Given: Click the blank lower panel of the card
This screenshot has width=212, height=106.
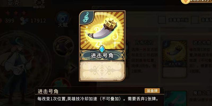Looking at the screenshot, I should 102,70.
